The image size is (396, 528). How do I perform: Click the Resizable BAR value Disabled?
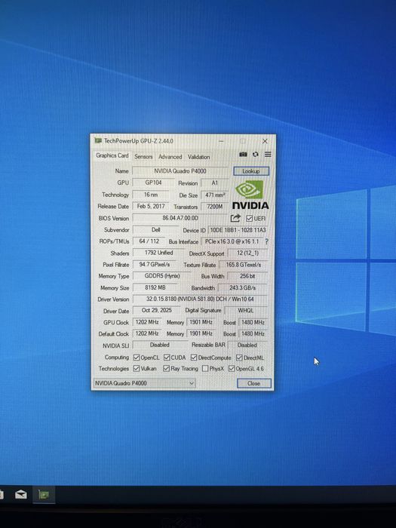(247, 345)
